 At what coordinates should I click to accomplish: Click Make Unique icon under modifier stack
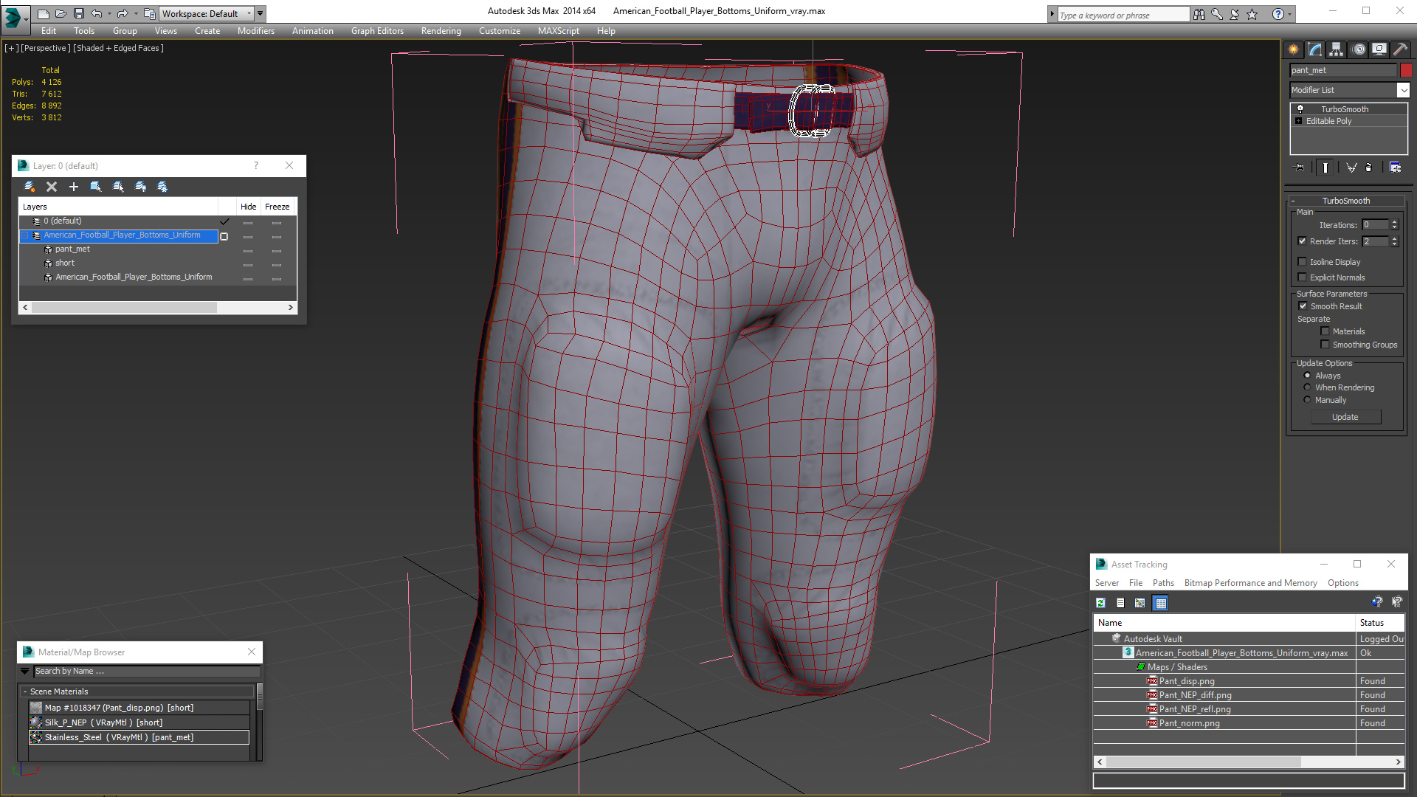coord(1351,168)
